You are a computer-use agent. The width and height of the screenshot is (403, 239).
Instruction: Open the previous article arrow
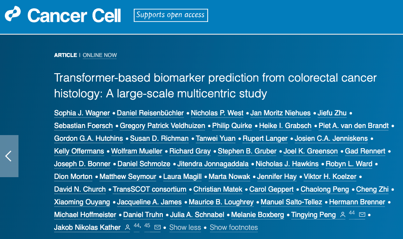[x=9, y=156]
